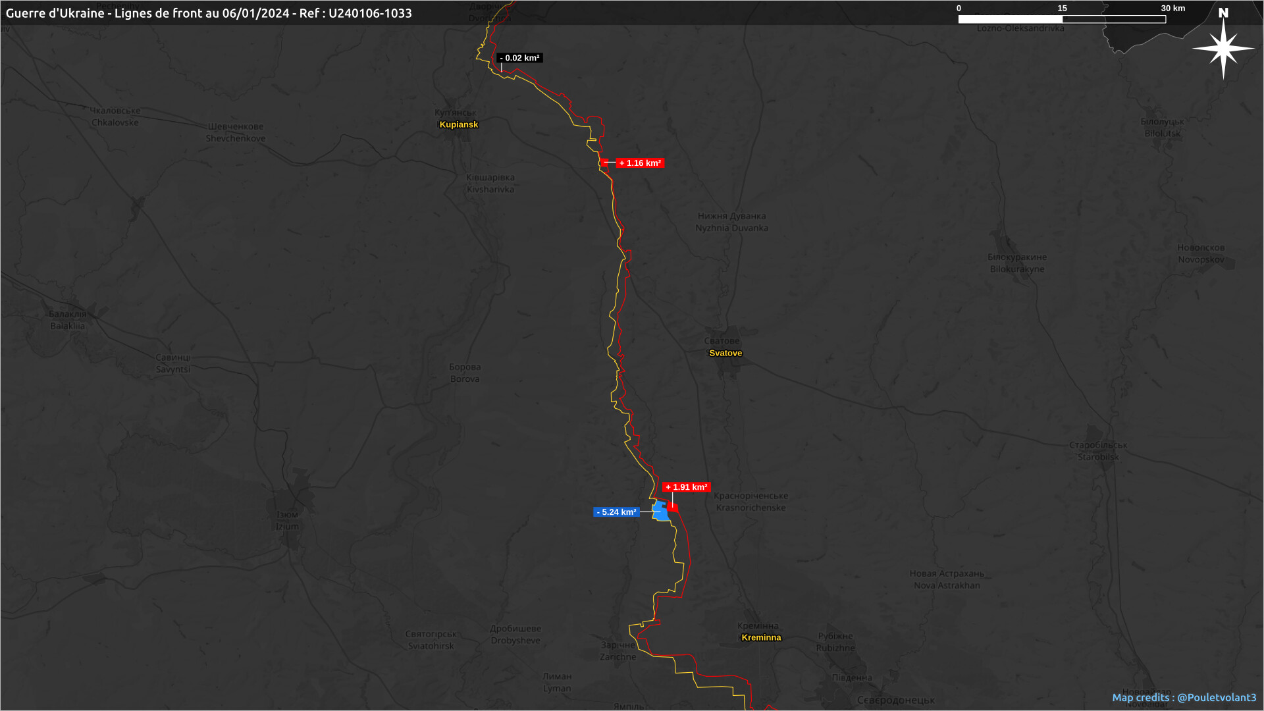
Task: Click the -0.02 km² black label
Action: coord(519,58)
